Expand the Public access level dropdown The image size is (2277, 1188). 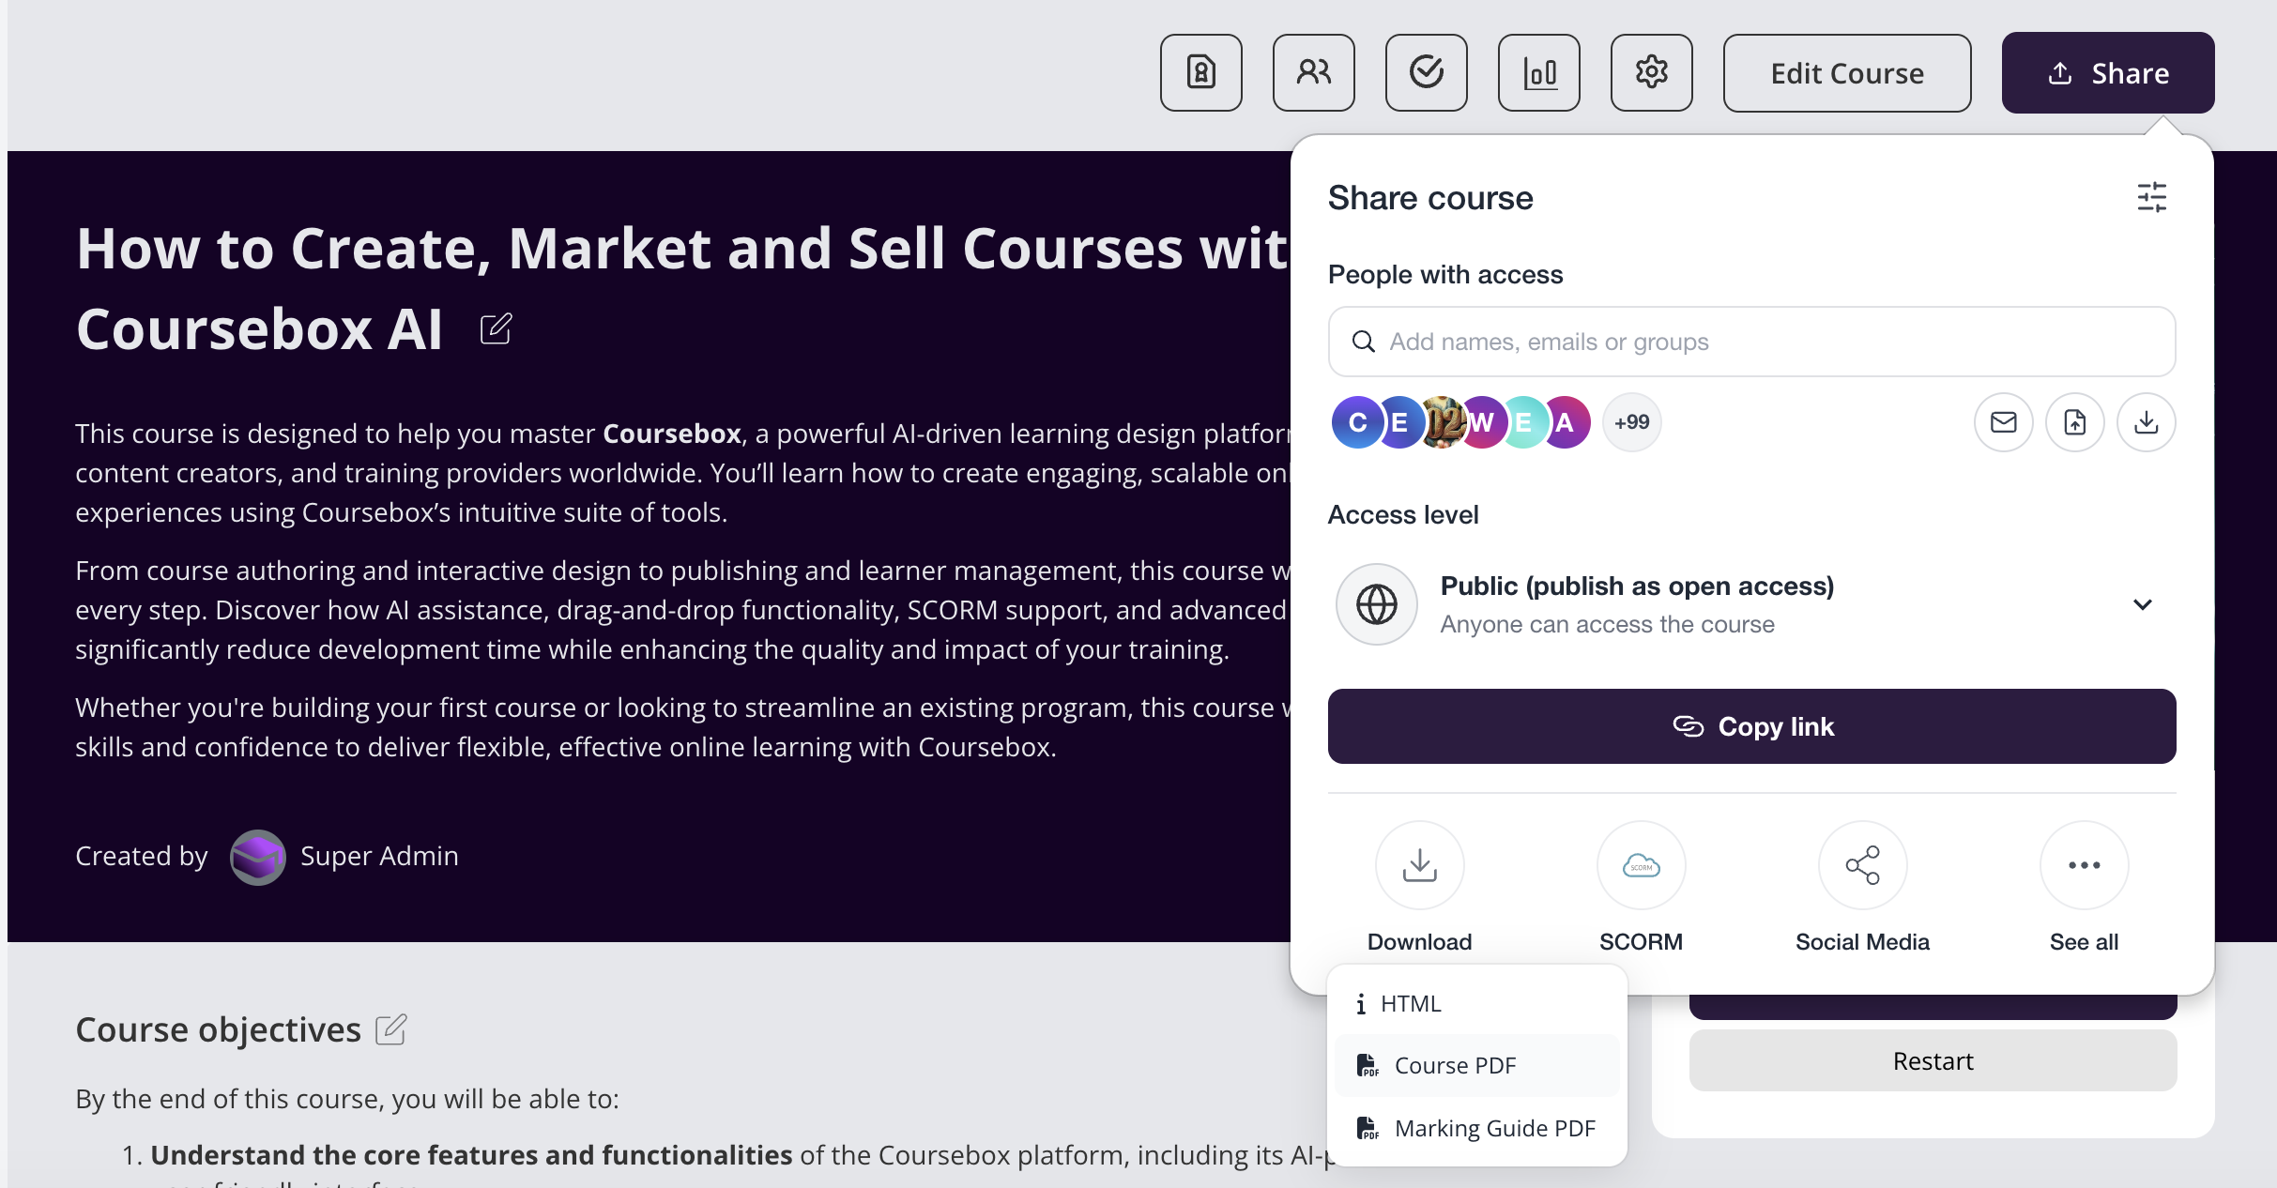coord(2142,604)
